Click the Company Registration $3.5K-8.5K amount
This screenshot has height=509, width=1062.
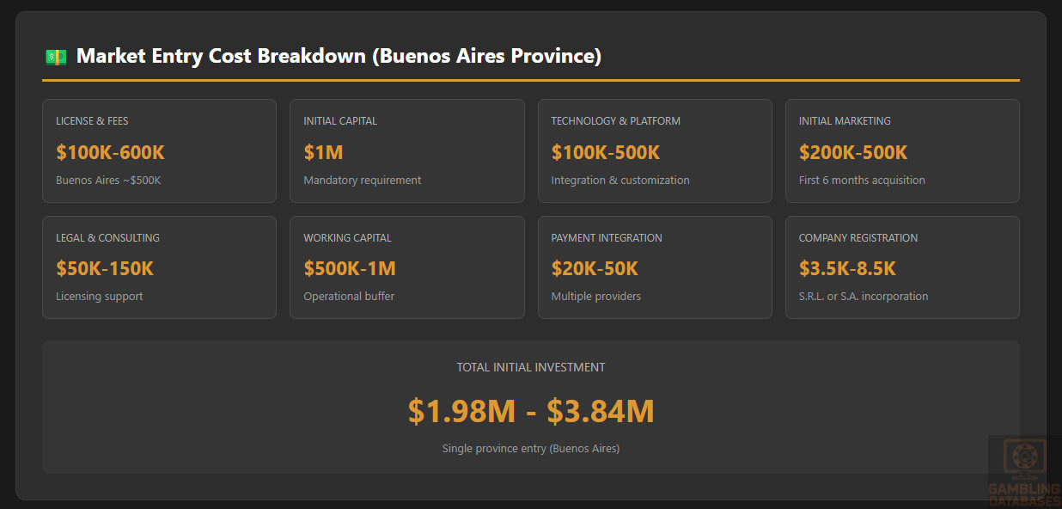pos(846,269)
